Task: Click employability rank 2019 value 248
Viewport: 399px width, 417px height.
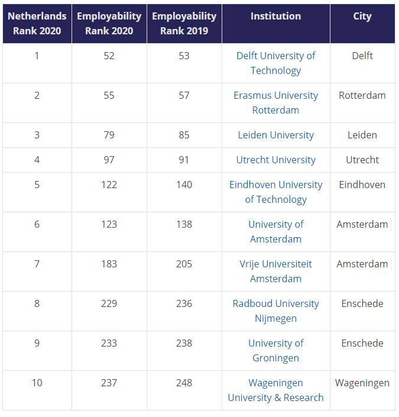Action: (184, 383)
